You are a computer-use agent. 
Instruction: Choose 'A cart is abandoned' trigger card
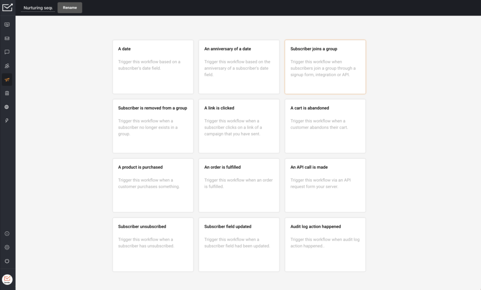coord(325,126)
